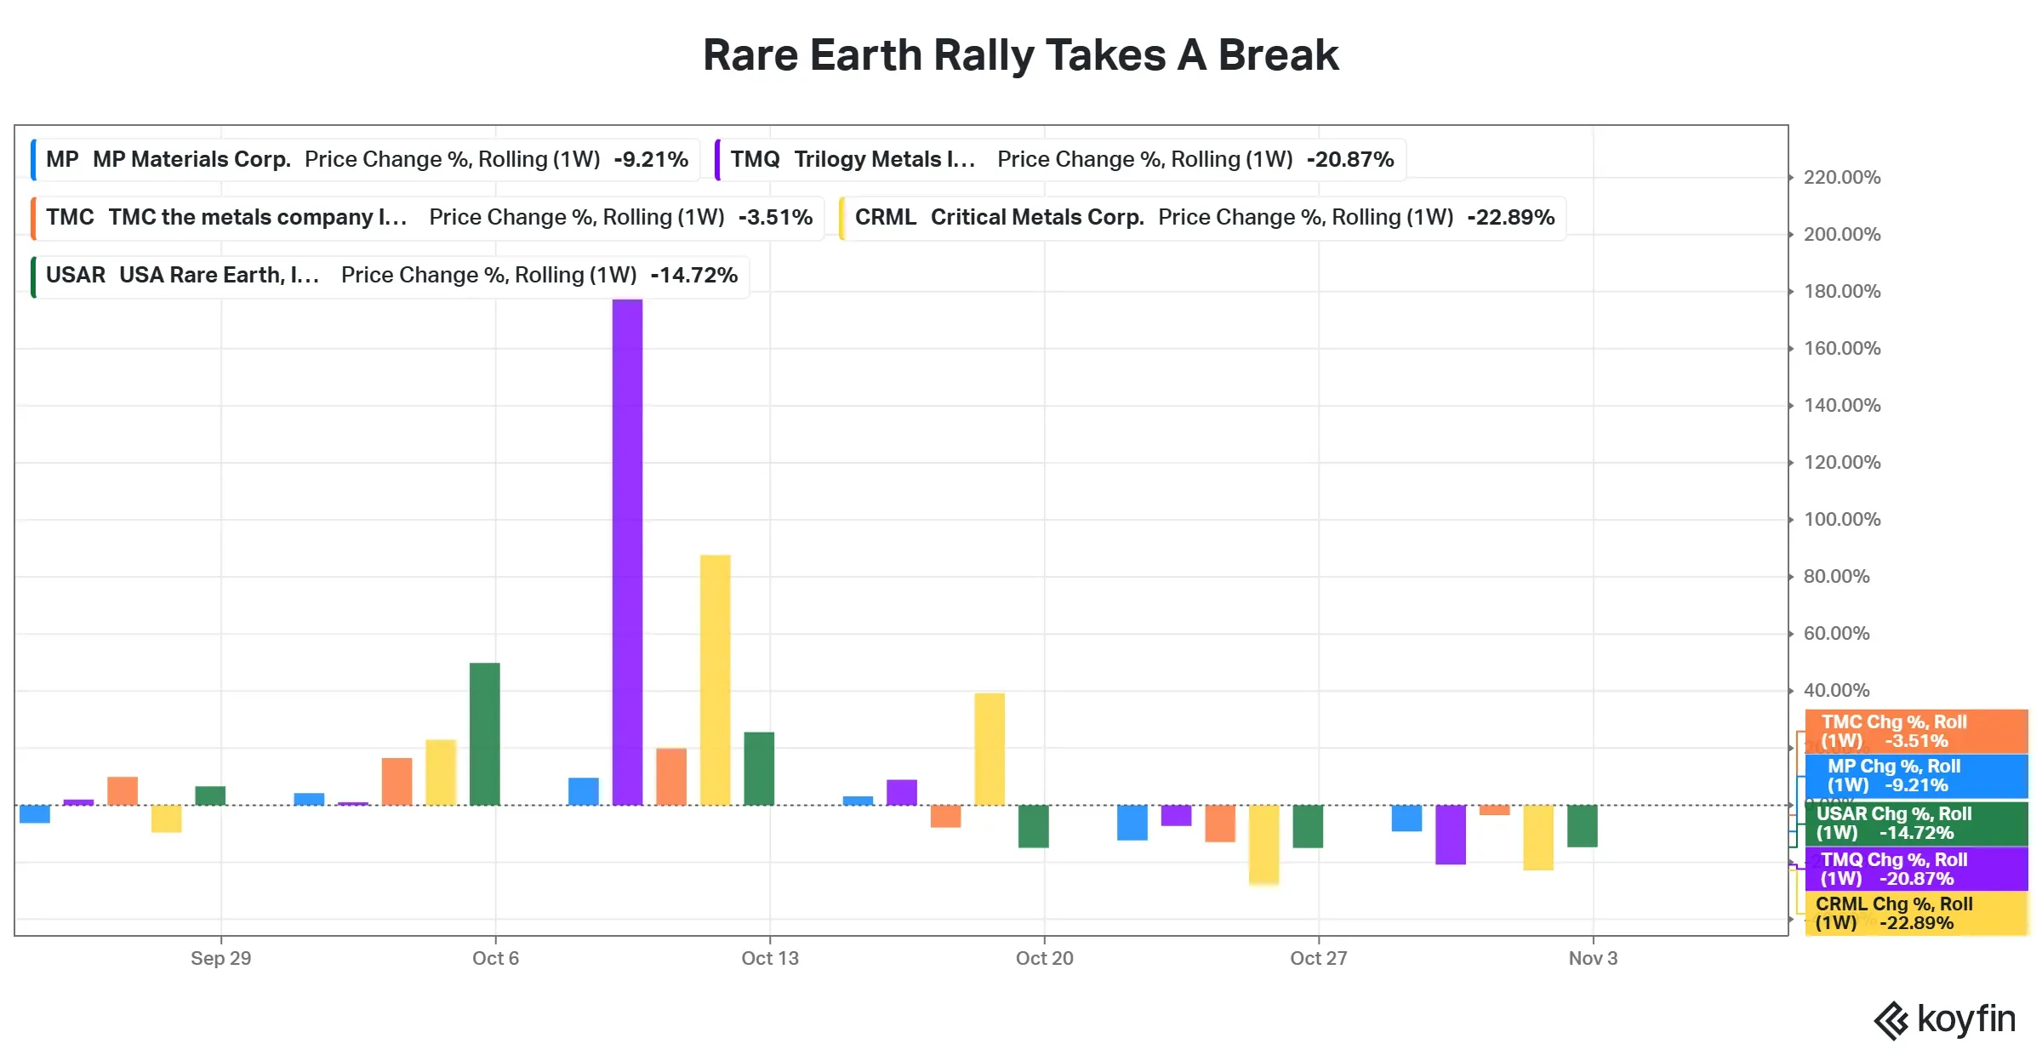Select the MP Materials Corp. legend entry
This screenshot has height=1055, width=2042.
coord(366,160)
